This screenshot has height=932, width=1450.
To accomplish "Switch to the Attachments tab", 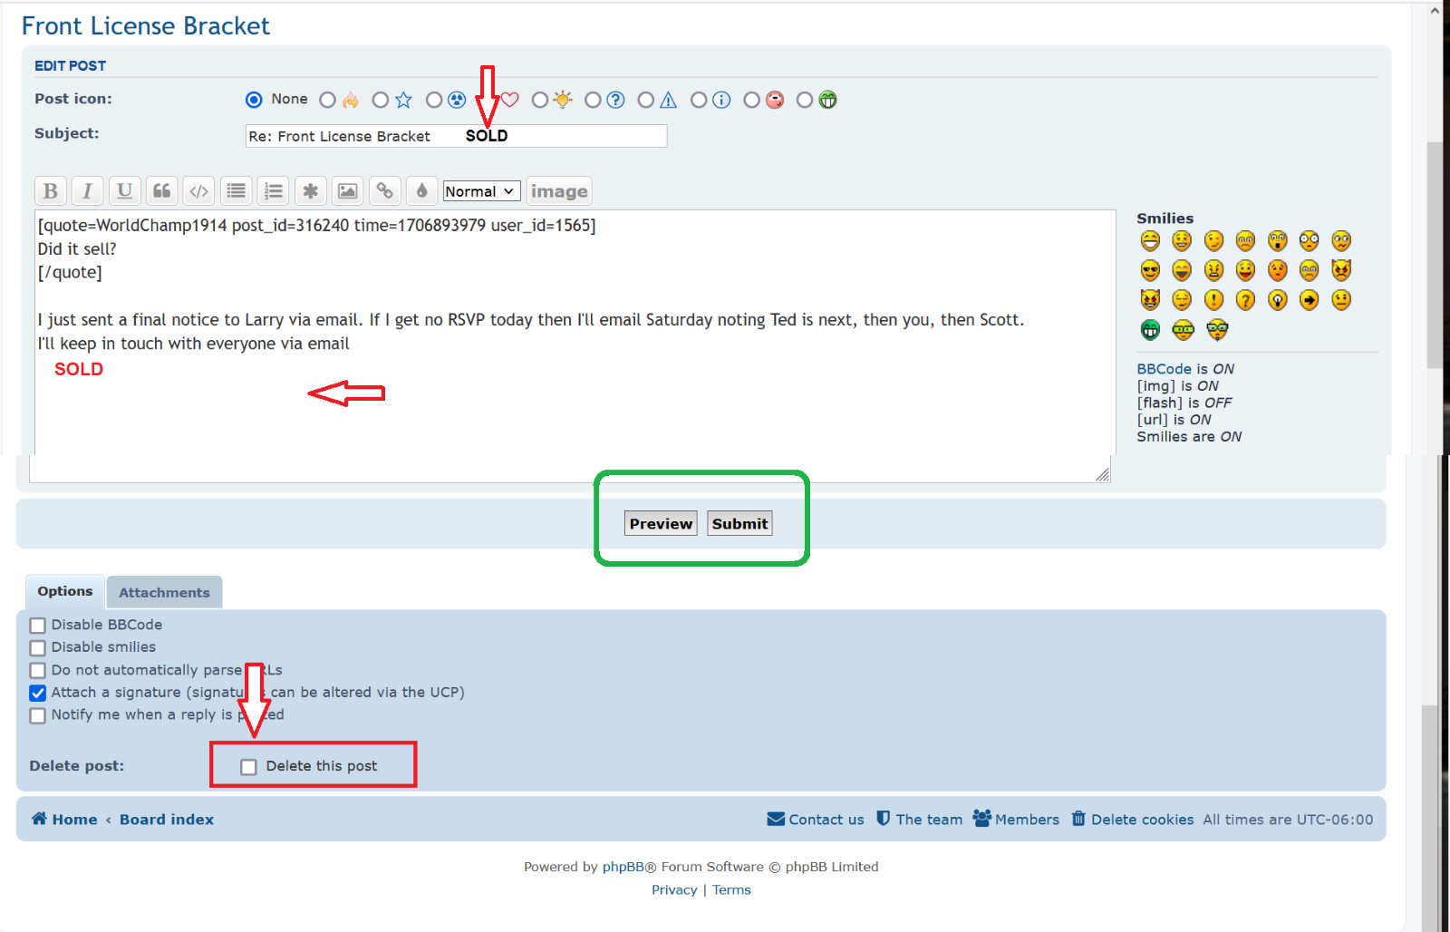I will coord(164,593).
